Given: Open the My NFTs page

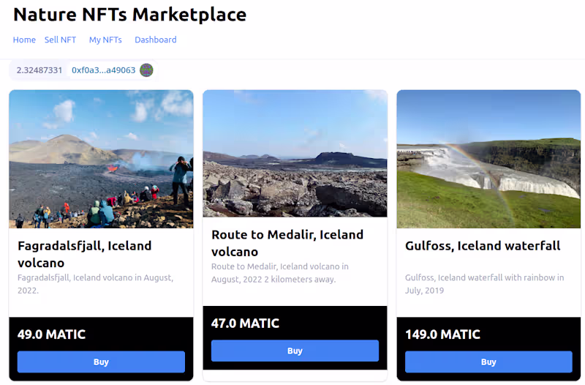Looking at the screenshot, I should click(105, 40).
